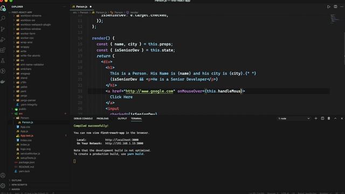Switch to the Output tab

[x=122, y=119]
